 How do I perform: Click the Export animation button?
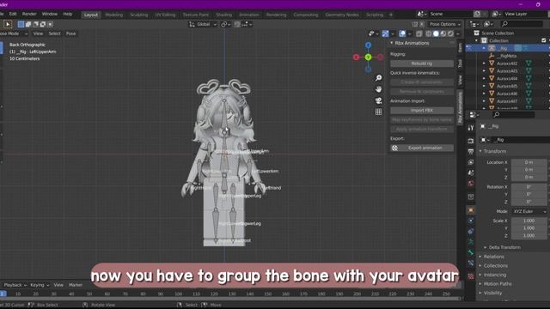click(x=422, y=148)
